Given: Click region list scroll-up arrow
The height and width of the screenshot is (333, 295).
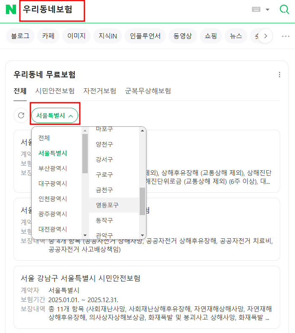Looking at the screenshot, I should click(x=85, y=131).
